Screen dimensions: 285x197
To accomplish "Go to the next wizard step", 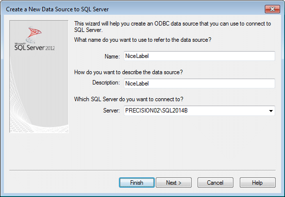I will [x=173, y=182].
